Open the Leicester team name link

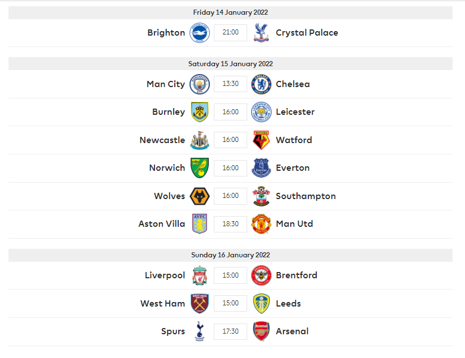[x=295, y=112]
